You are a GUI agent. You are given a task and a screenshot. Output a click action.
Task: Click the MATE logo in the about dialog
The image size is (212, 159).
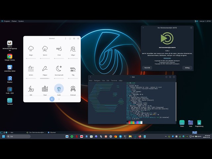(x=167, y=38)
